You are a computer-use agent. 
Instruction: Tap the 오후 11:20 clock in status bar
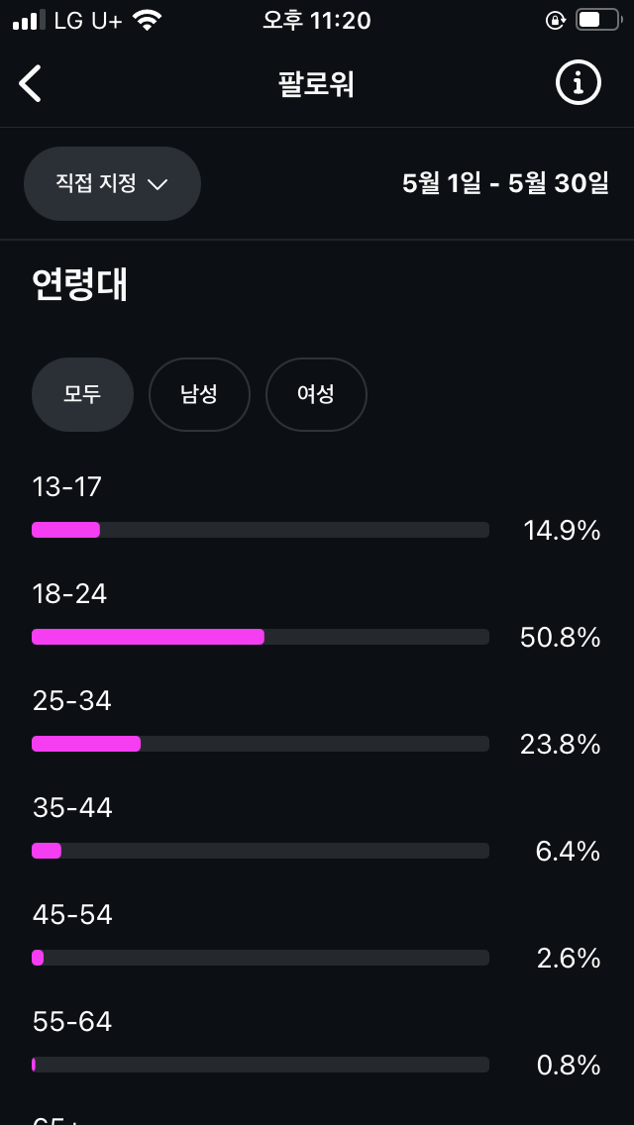coord(317,20)
